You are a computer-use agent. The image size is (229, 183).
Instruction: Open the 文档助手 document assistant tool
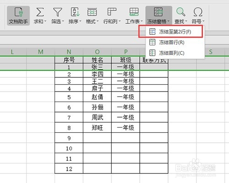(18, 16)
